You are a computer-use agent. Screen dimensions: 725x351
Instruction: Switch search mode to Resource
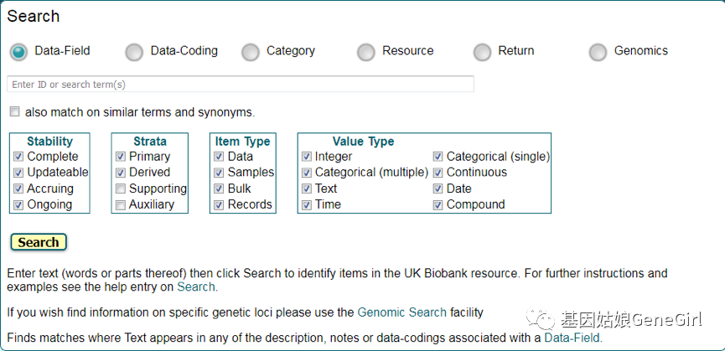point(365,52)
